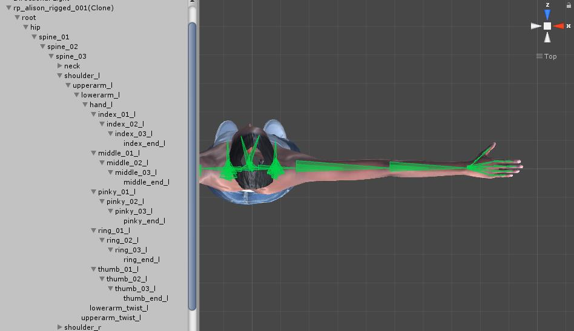This screenshot has width=574, height=331.
Task: Toggle the scene gizmo rotation lock
Action: [x=569, y=5]
